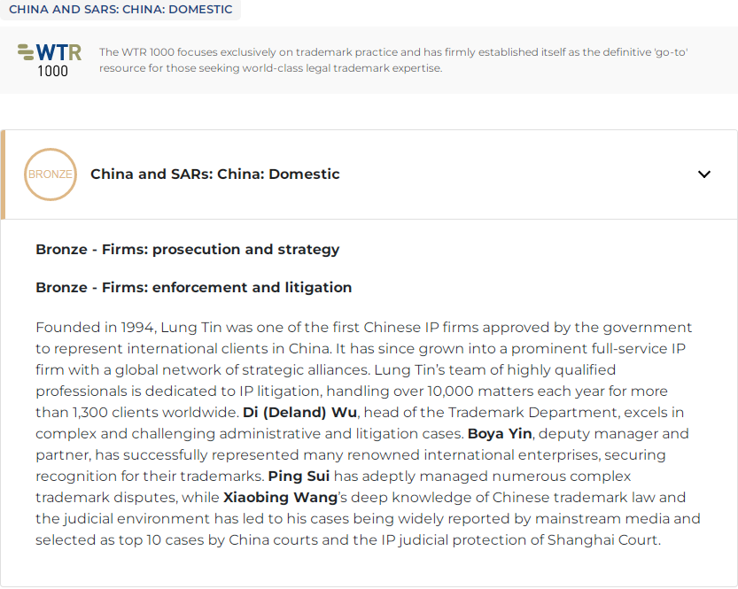Screen dimensions: 738x589
Task: Click the gold accent bar beside Bronze badge
Action: (x=3, y=174)
